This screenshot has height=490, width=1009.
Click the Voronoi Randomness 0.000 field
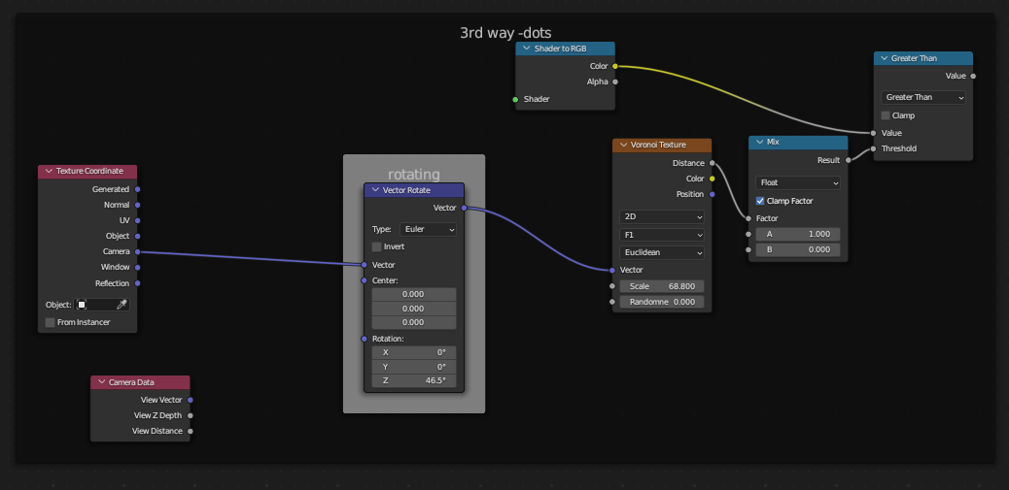click(662, 302)
